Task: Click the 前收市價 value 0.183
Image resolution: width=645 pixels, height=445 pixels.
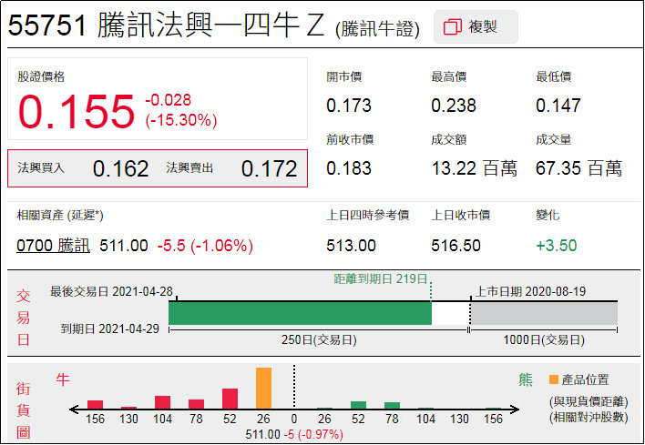Action: coord(349,168)
